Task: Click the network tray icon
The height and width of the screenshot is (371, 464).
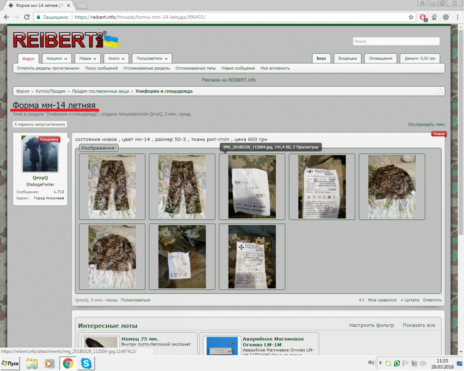Action: tap(414, 363)
